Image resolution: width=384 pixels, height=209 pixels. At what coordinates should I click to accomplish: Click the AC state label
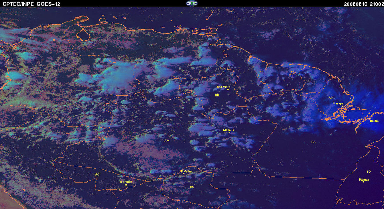(97, 174)
